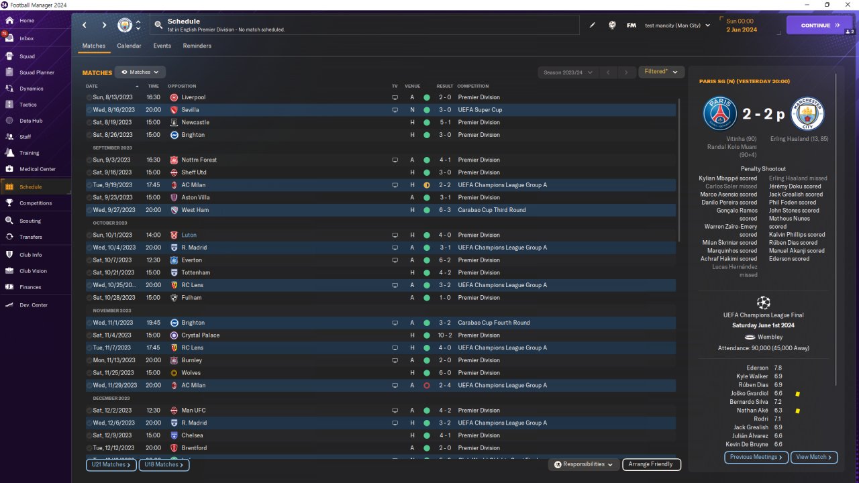Click the Competition column header
The height and width of the screenshot is (483, 859).
click(473, 87)
